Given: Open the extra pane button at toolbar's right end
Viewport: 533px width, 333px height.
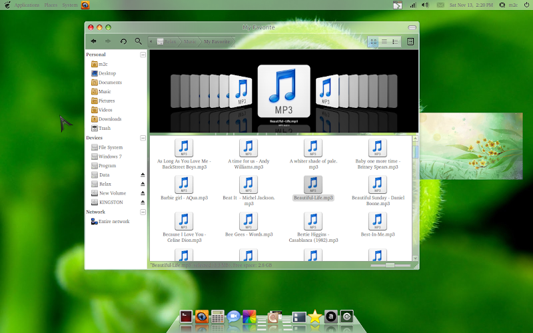Looking at the screenshot, I should (410, 41).
